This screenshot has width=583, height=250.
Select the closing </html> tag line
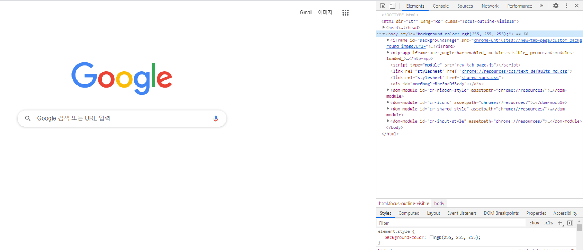[x=390, y=134]
